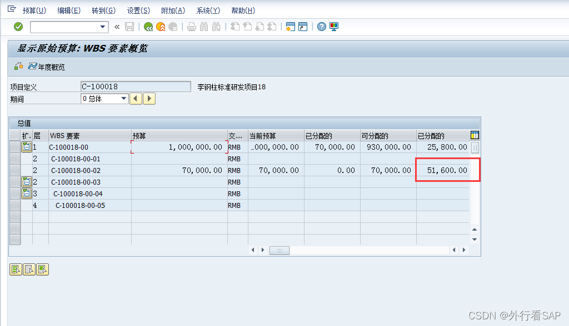Toggle row selector for C-100018-00-01

14,159
